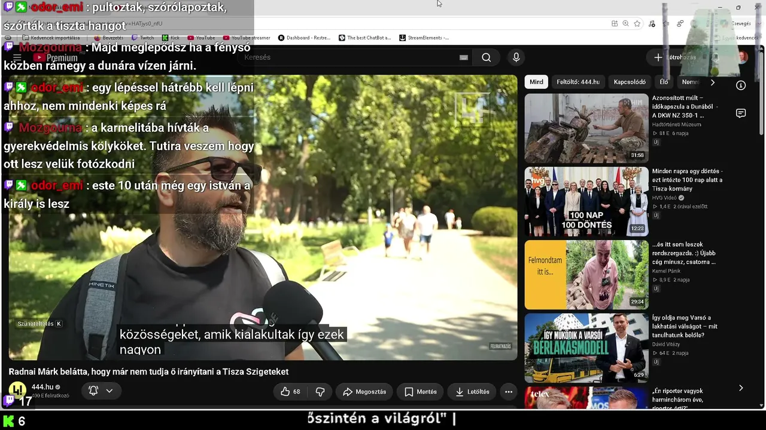Open the Dávid Vitézy channel name
This screenshot has width=766, height=430.
click(x=667, y=345)
